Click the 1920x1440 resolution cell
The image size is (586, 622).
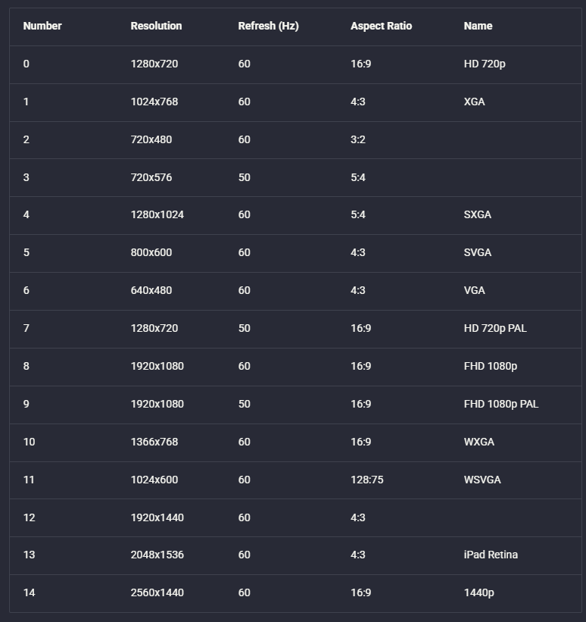(x=157, y=517)
